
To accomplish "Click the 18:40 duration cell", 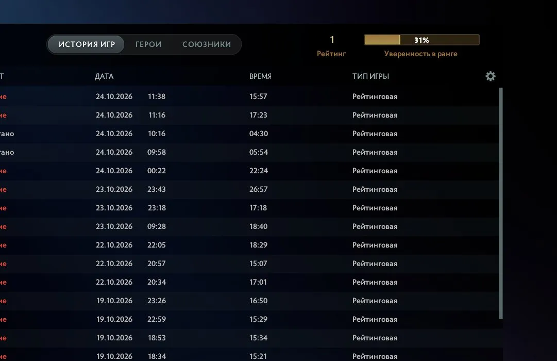I will [258, 226].
